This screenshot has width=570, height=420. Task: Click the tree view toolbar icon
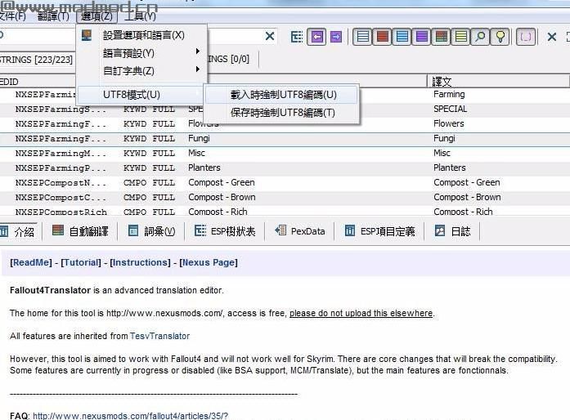pyautogui.click(x=297, y=37)
